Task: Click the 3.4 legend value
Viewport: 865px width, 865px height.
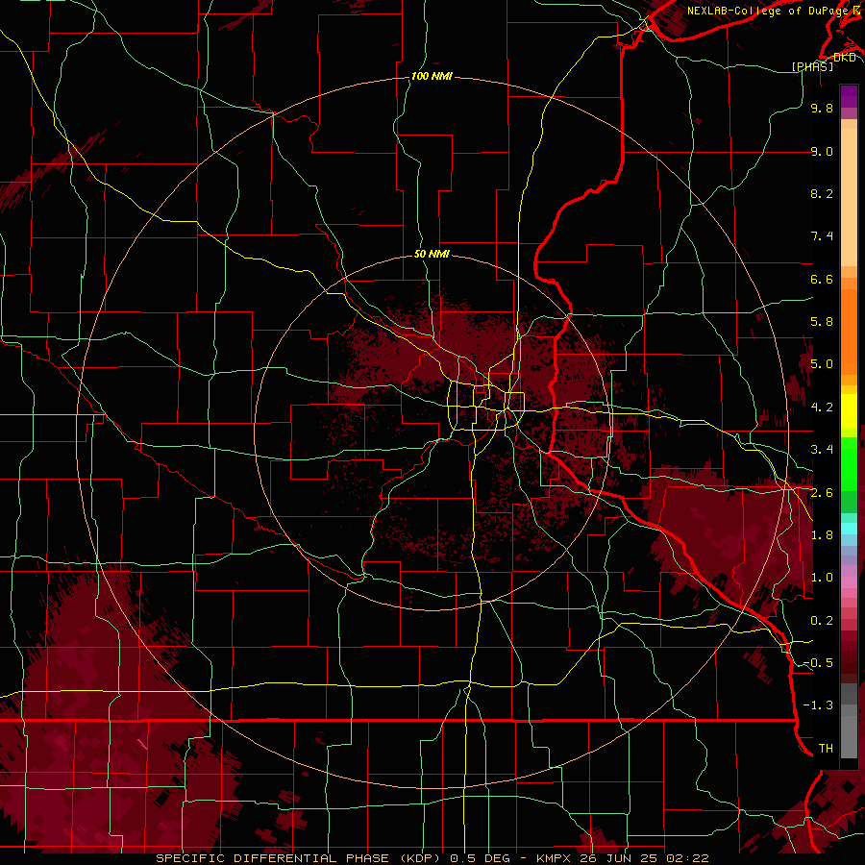Action: tap(822, 450)
